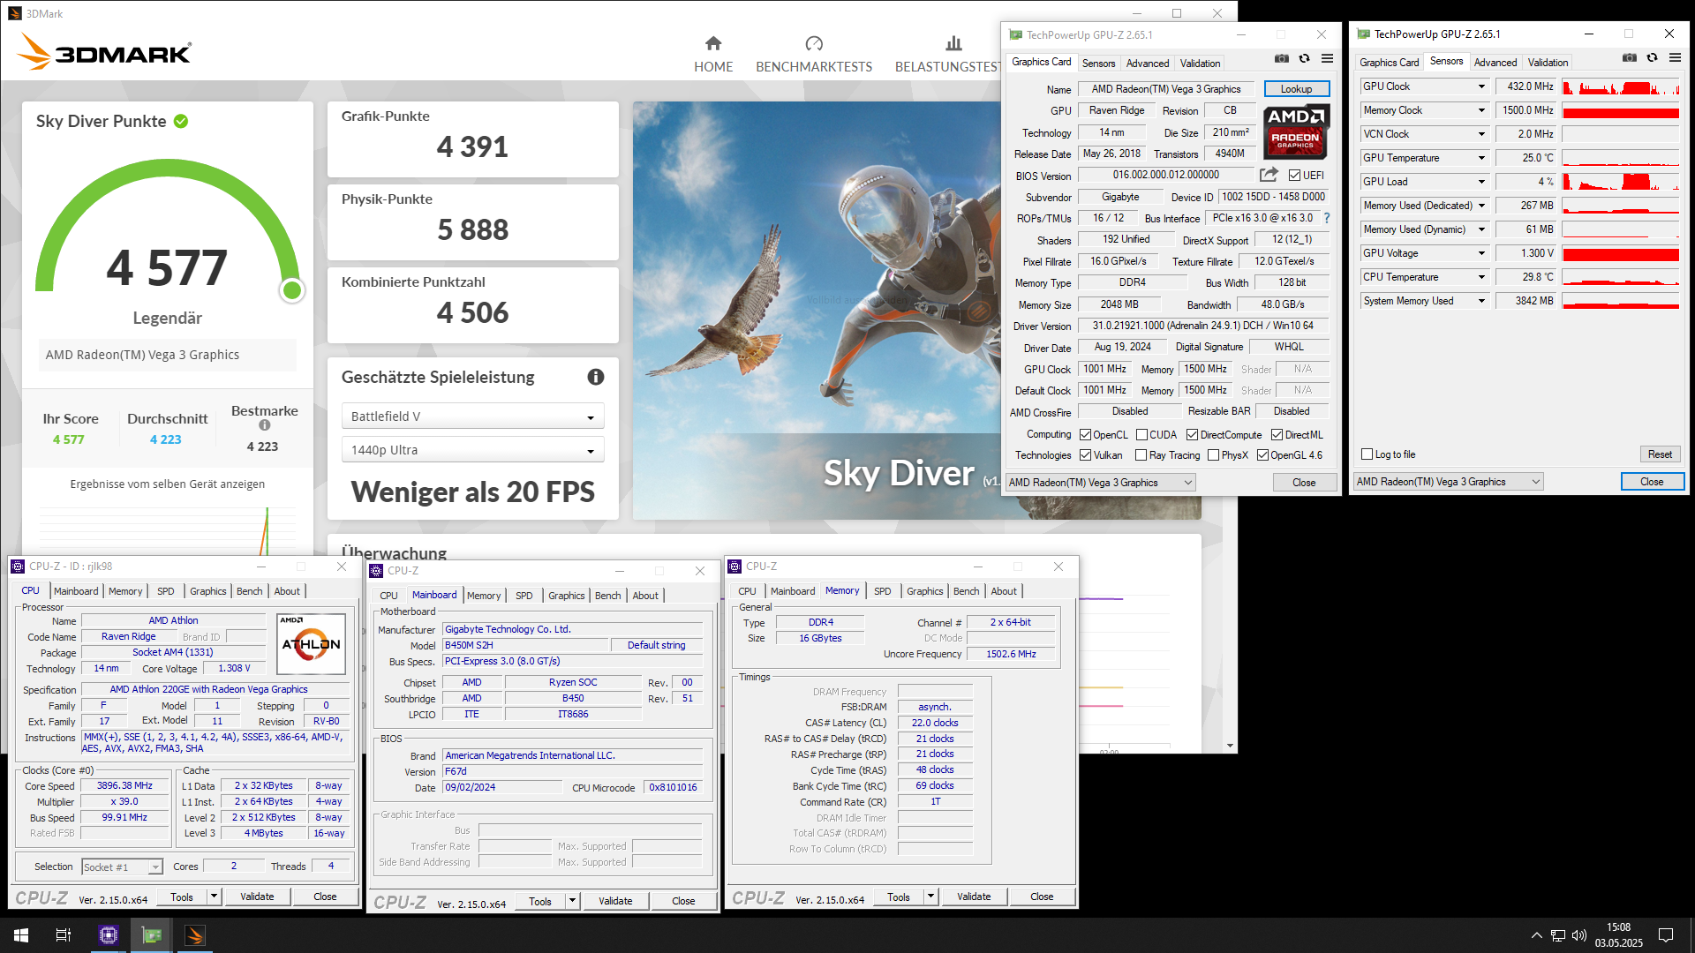Open hamburger menu in left GPU-Z window
Image resolution: width=1695 pixels, height=953 pixels.
[x=1327, y=59]
